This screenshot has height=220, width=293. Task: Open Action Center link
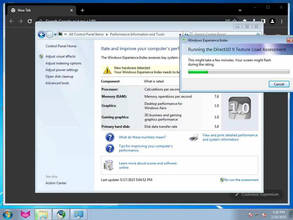pos(56,183)
